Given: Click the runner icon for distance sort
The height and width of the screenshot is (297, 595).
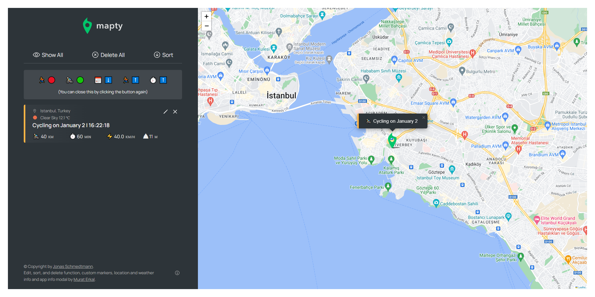Looking at the screenshot, I should tap(126, 80).
